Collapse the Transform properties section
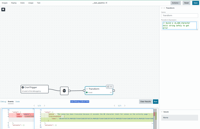 tap(162, 8)
